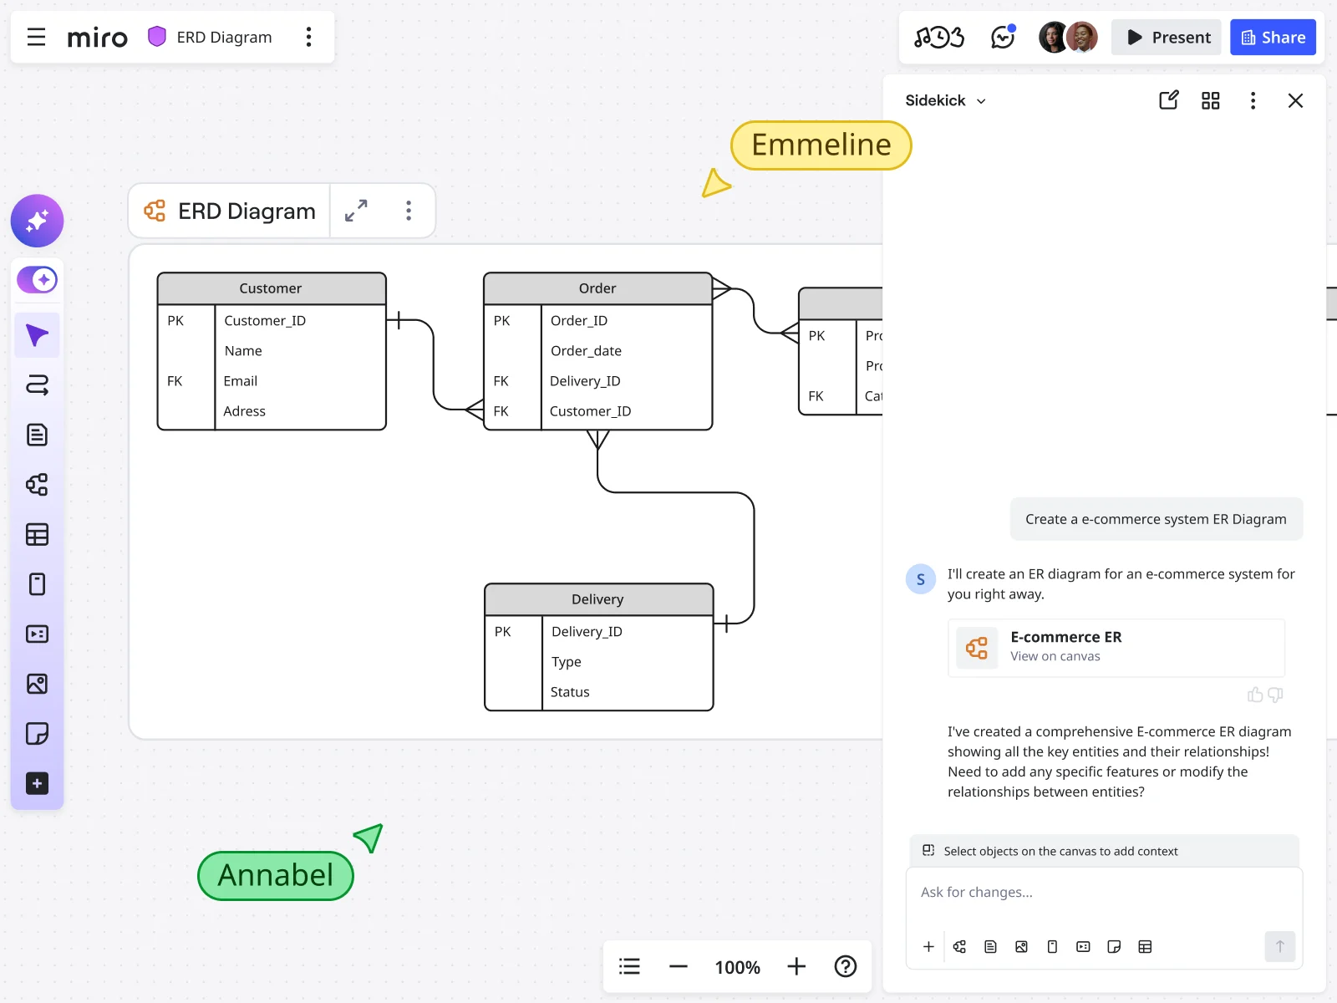
Task: Give thumbs up on the E-commerce ER response
Action: point(1254,695)
